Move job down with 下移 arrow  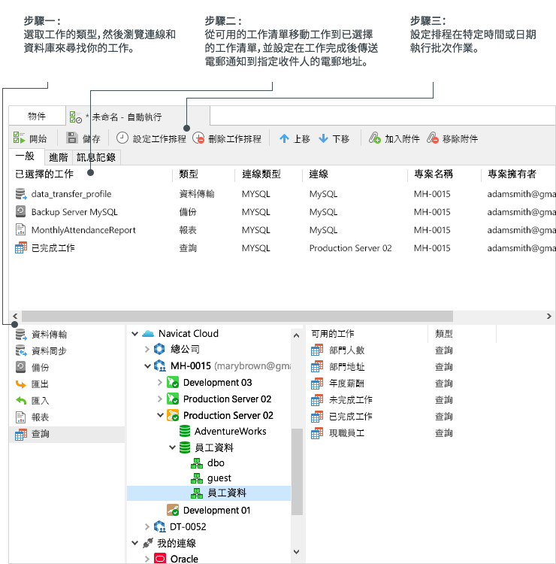323,138
